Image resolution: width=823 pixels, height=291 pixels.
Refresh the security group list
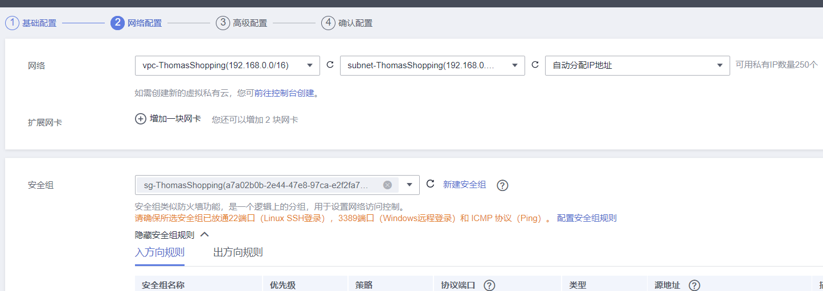431,184
